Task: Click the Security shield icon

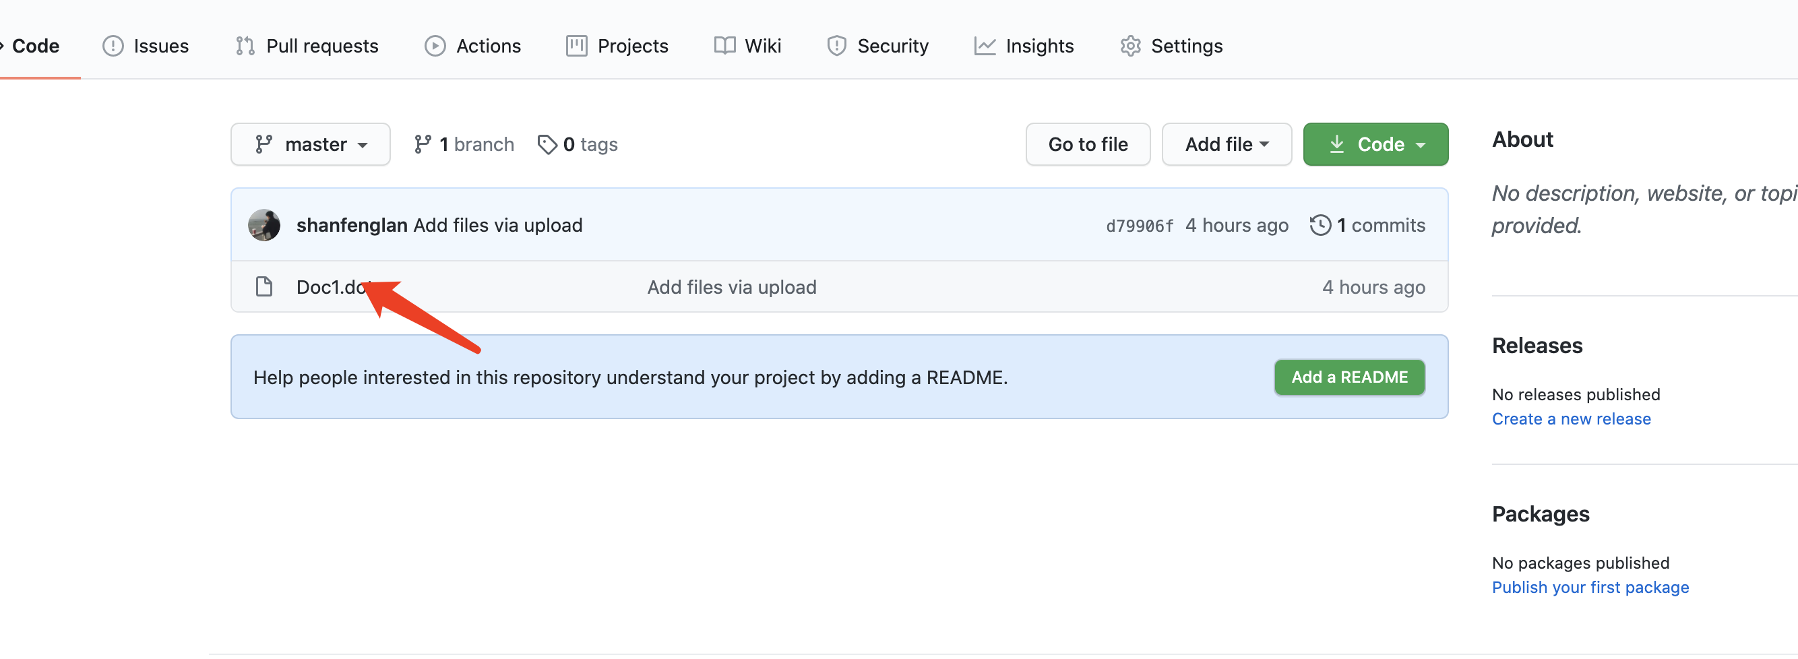Action: pyautogui.click(x=836, y=46)
